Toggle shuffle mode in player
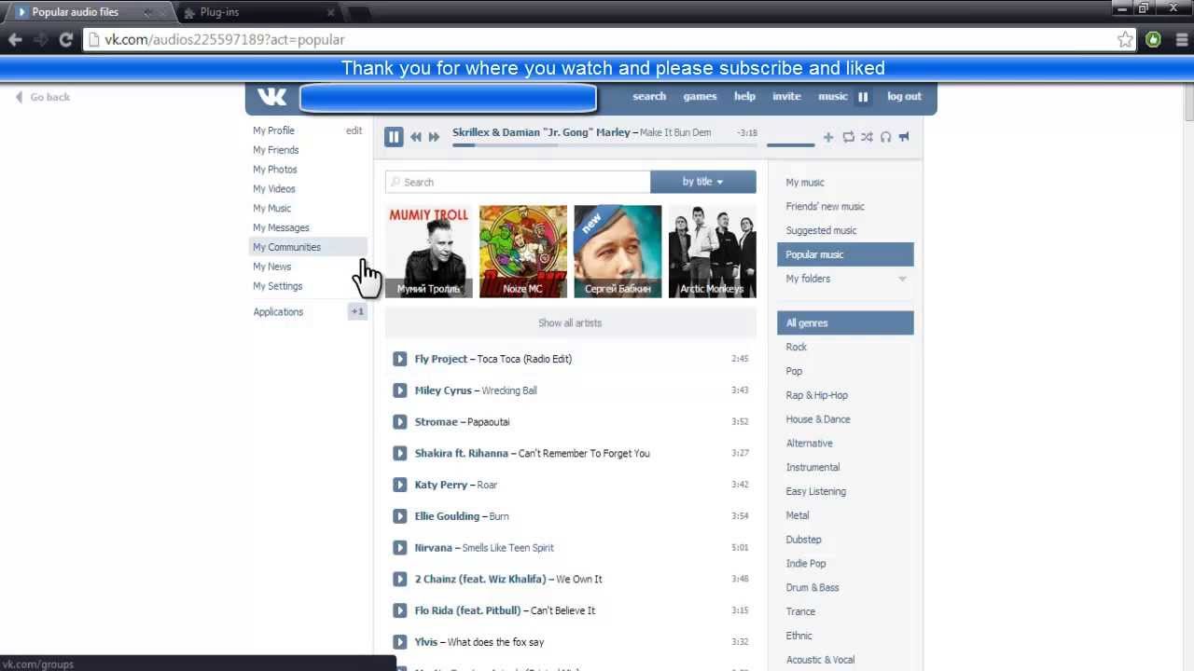Screen dimensions: 1194x671 click(x=867, y=137)
